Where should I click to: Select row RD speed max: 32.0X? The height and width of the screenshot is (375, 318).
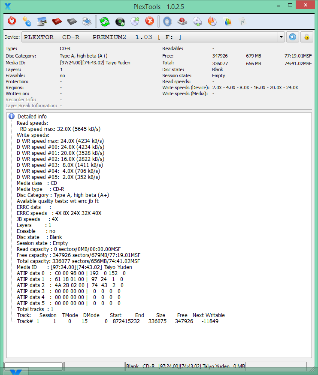tap(61, 129)
